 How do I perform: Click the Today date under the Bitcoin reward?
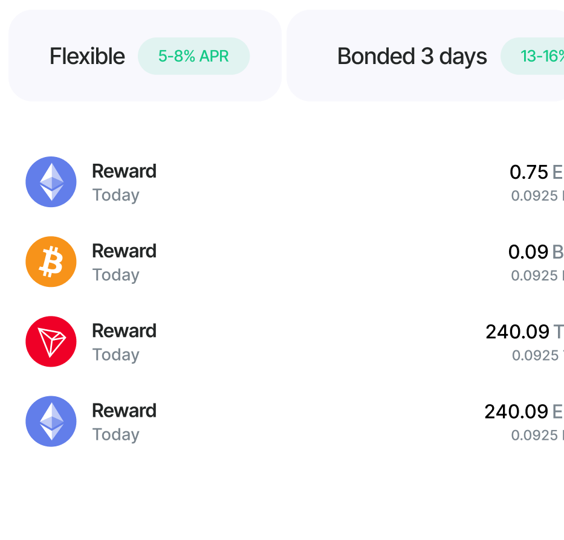[115, 275]
